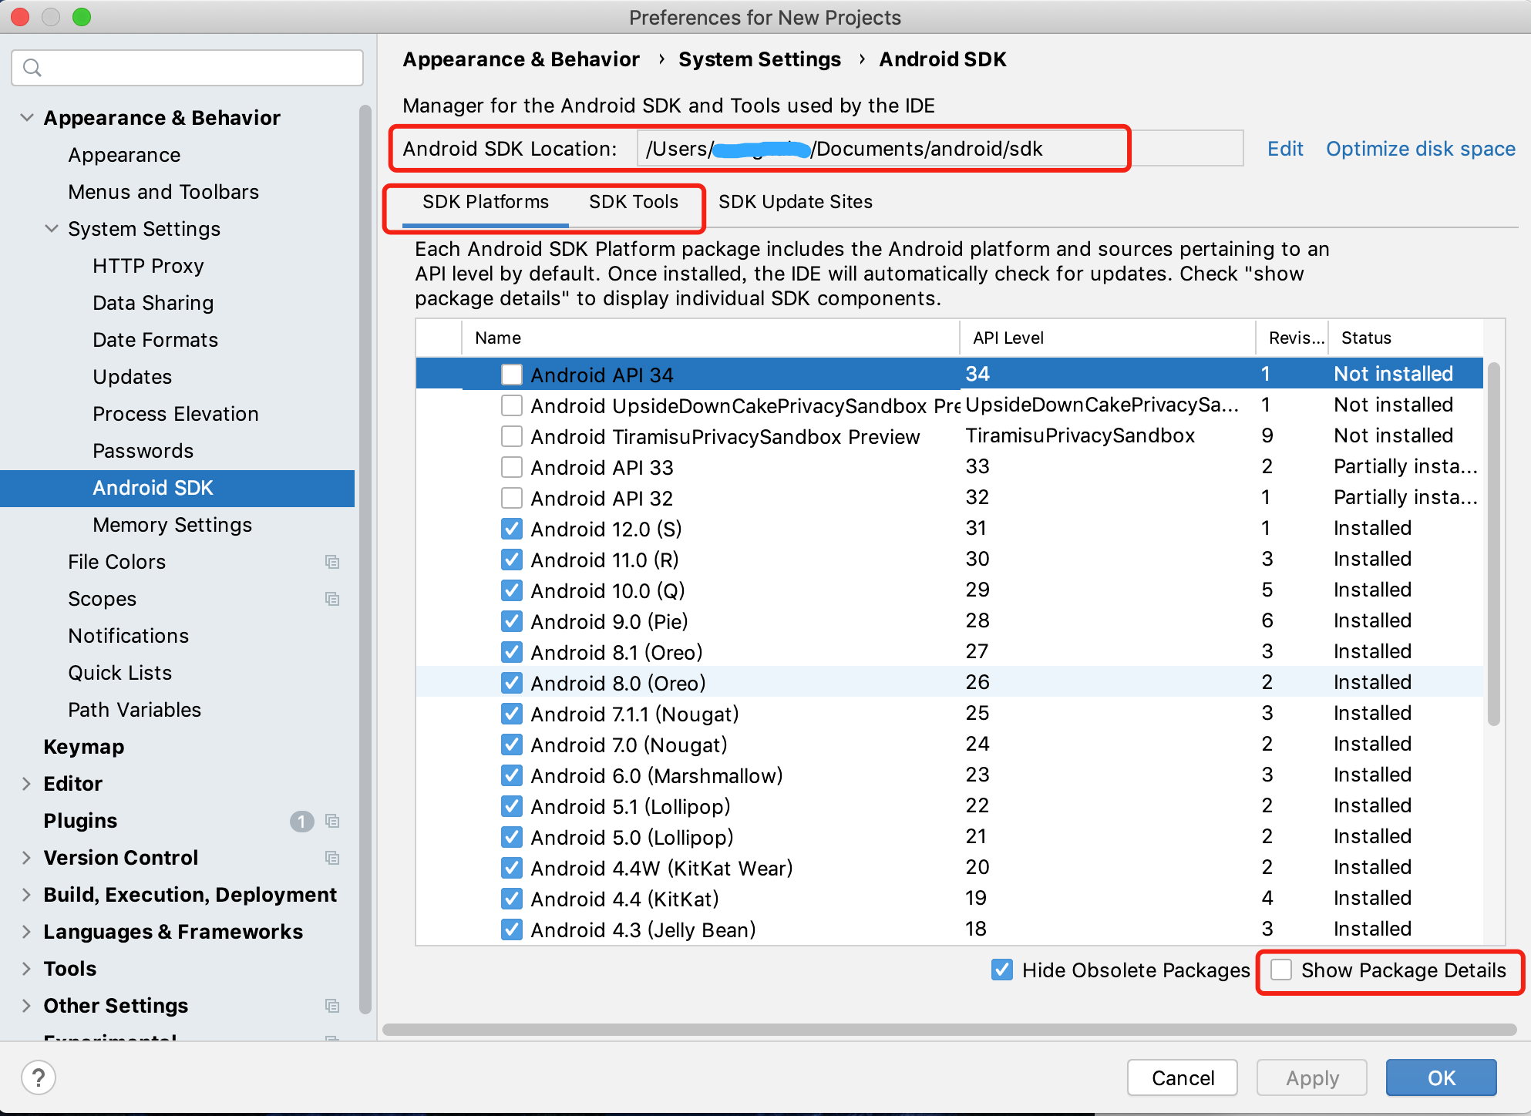Collapse the System Settings subtree
The image size is (1531, 1116).
point(52,229)
